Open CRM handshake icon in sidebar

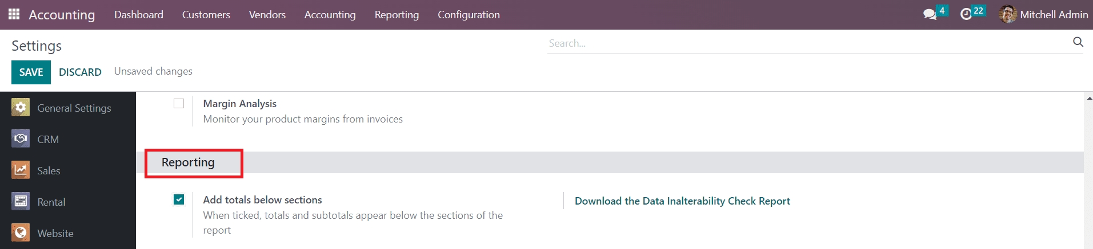21,139
